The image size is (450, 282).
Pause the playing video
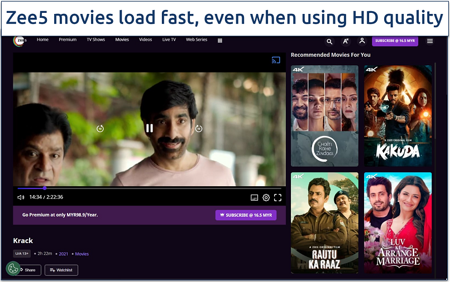coord(149,128)
